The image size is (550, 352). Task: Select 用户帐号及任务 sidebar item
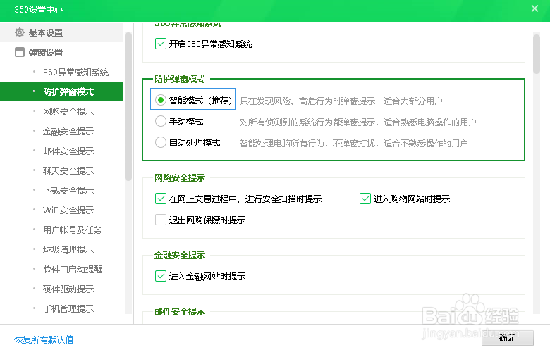click(73, 230)
